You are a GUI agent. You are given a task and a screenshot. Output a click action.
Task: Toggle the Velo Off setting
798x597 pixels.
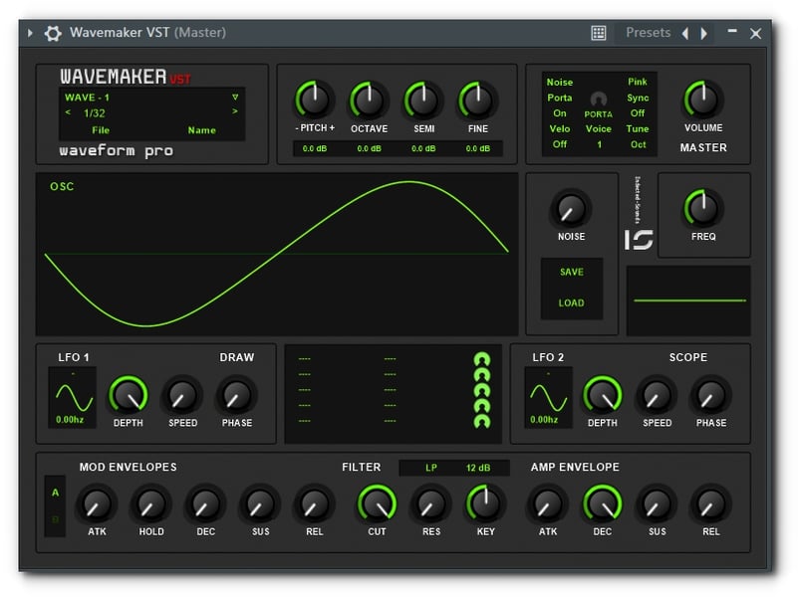[x=559, y=144]
